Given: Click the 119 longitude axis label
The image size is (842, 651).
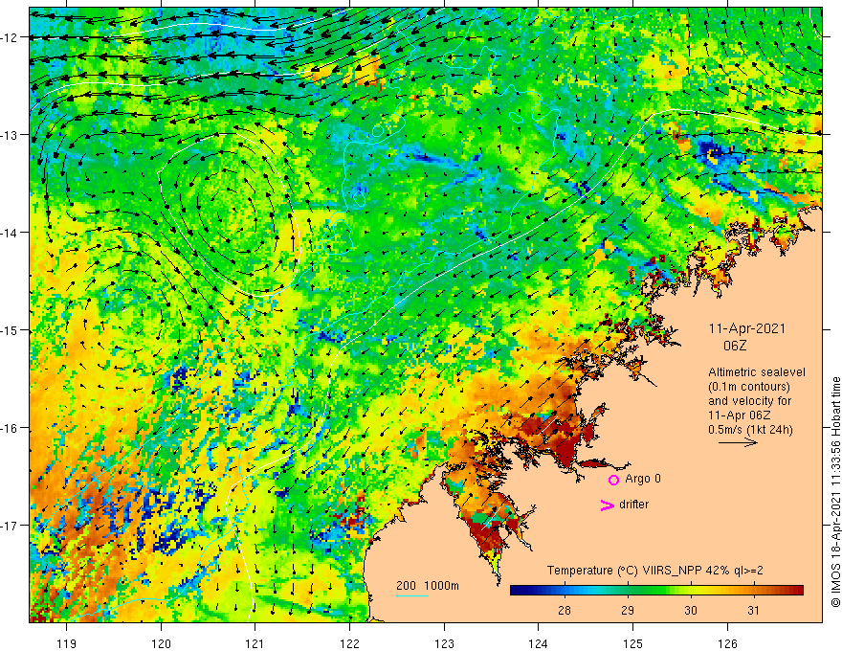Looking at the screenshot, I should [x=67, y=643].
